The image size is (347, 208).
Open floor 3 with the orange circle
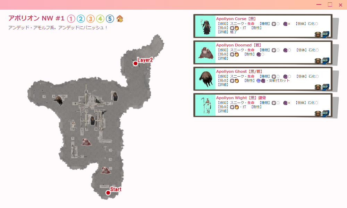[90, 19]
